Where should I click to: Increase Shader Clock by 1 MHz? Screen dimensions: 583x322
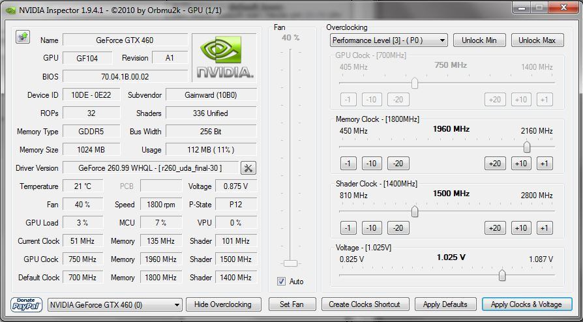(x=545, y=228)
